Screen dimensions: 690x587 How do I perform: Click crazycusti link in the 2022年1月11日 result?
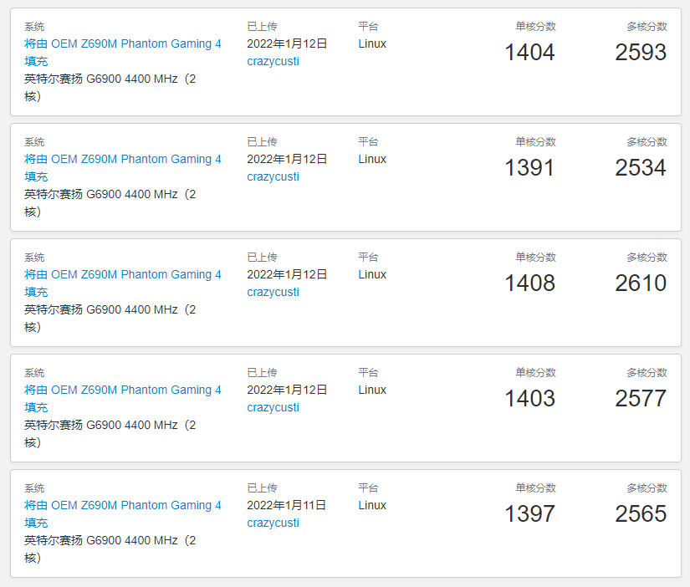[273, 523]
